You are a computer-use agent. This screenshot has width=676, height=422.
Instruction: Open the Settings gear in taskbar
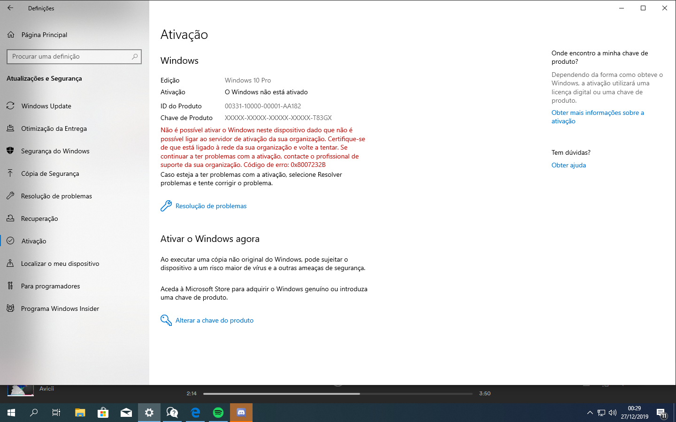[x=149, y=413]
